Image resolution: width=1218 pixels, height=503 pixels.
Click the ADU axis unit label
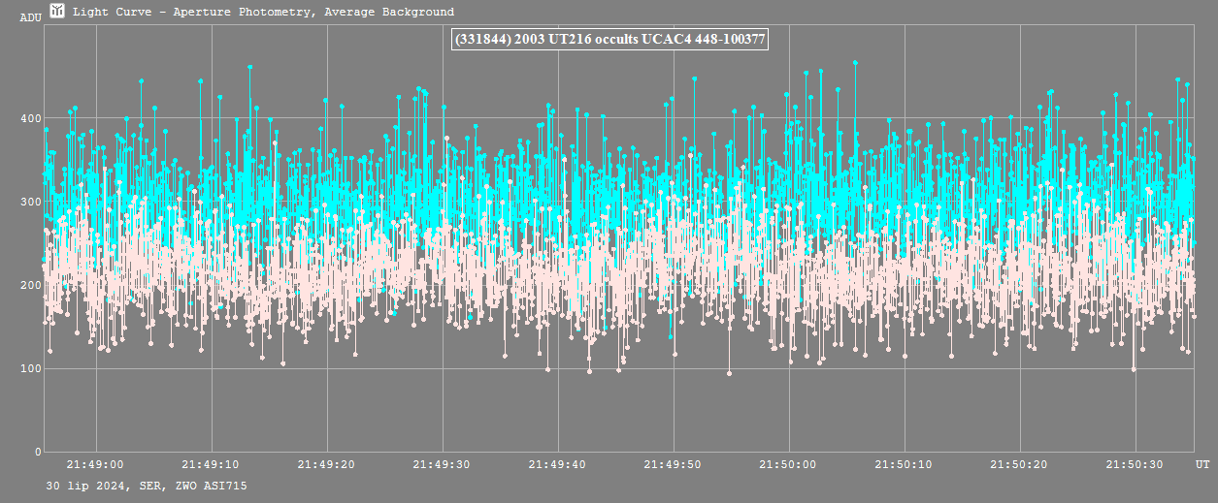(31, 17)
